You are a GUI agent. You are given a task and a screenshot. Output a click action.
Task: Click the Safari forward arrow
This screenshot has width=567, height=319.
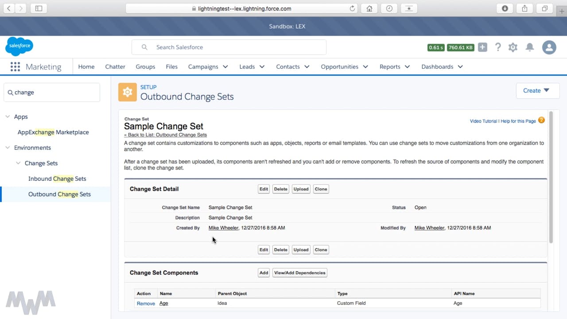tap(21, 8)
